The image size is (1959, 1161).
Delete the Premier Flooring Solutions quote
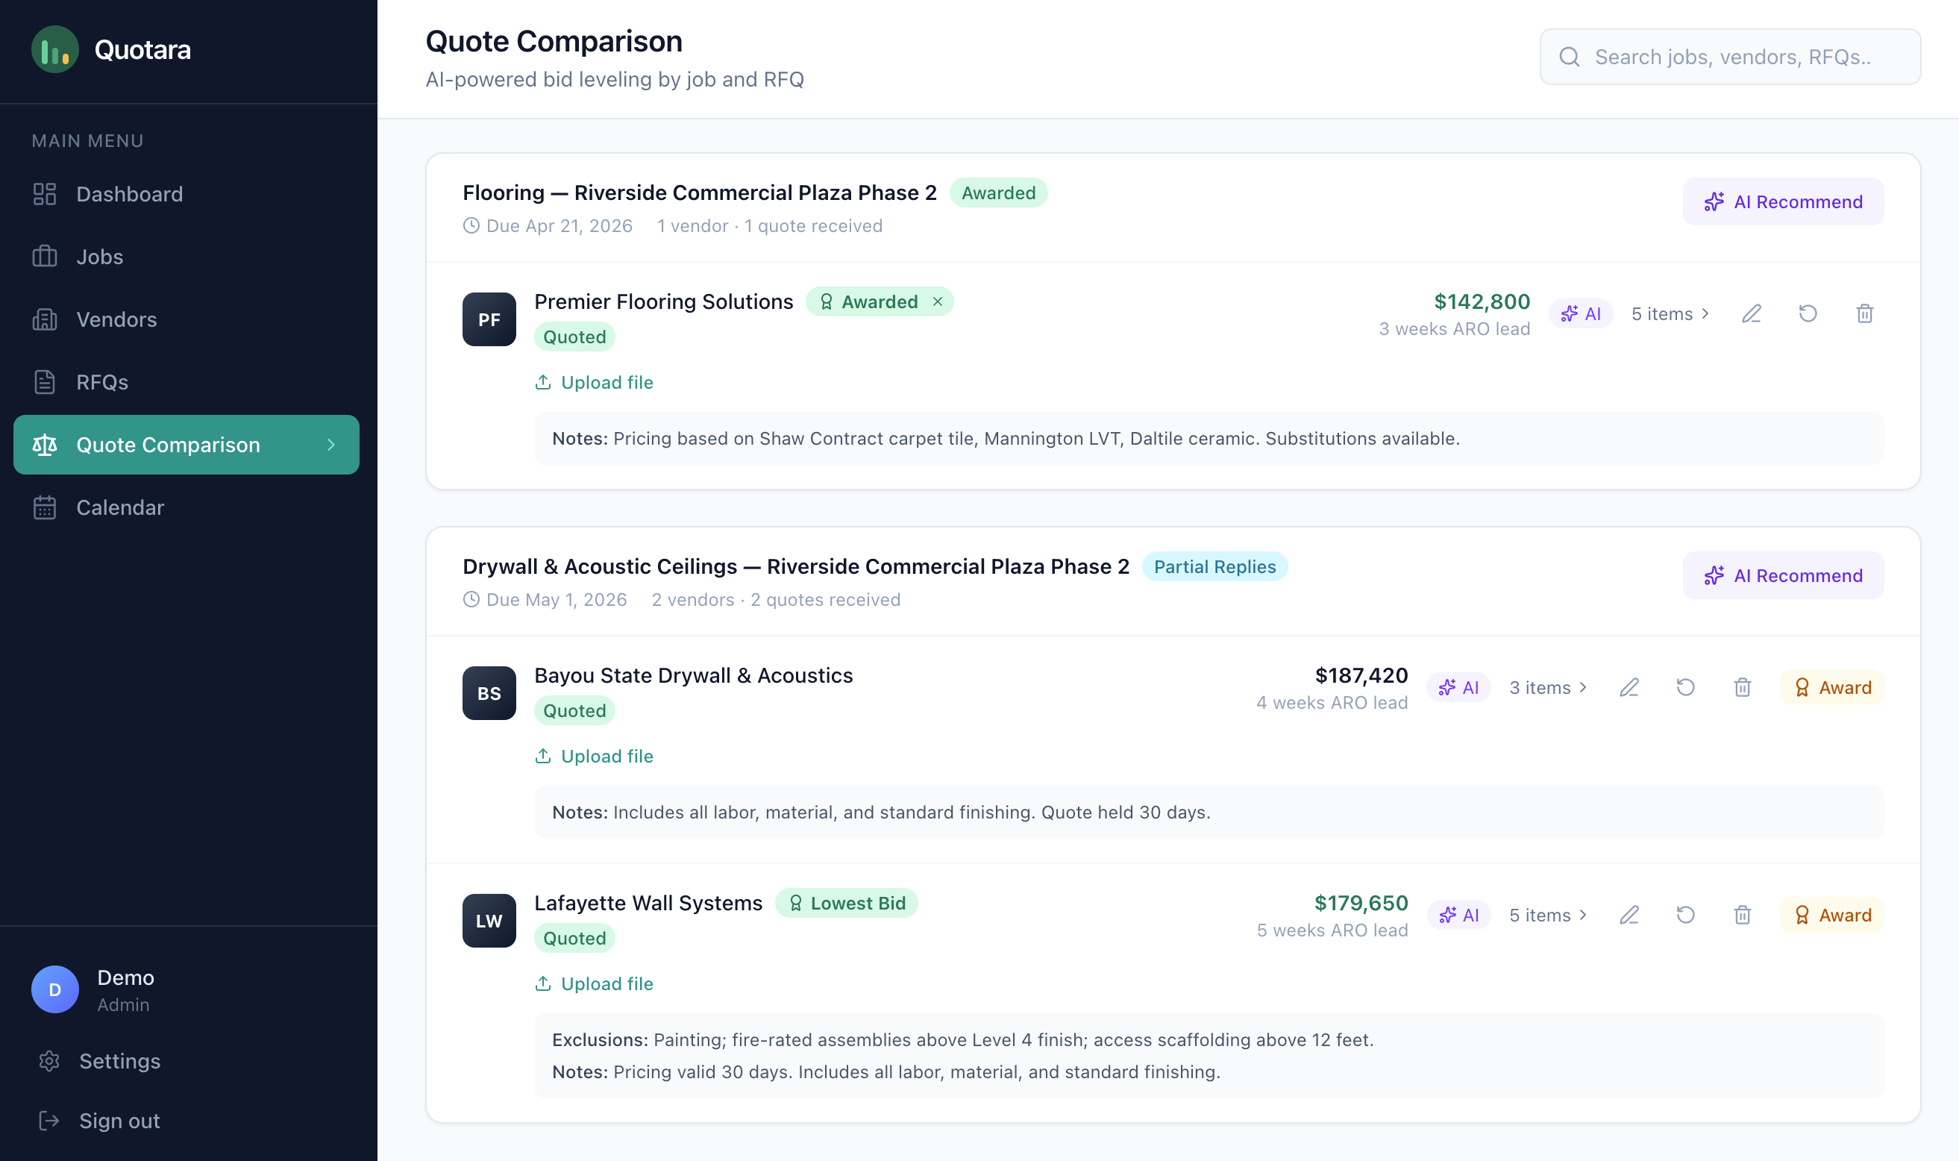click(x=1864, y=313)
